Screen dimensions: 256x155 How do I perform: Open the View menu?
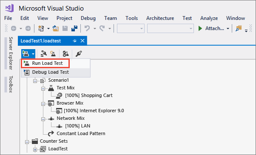tap(43, 18)
